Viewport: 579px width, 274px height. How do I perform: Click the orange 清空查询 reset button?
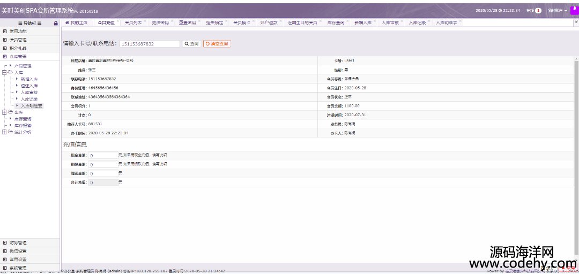[x=217, y=44]
